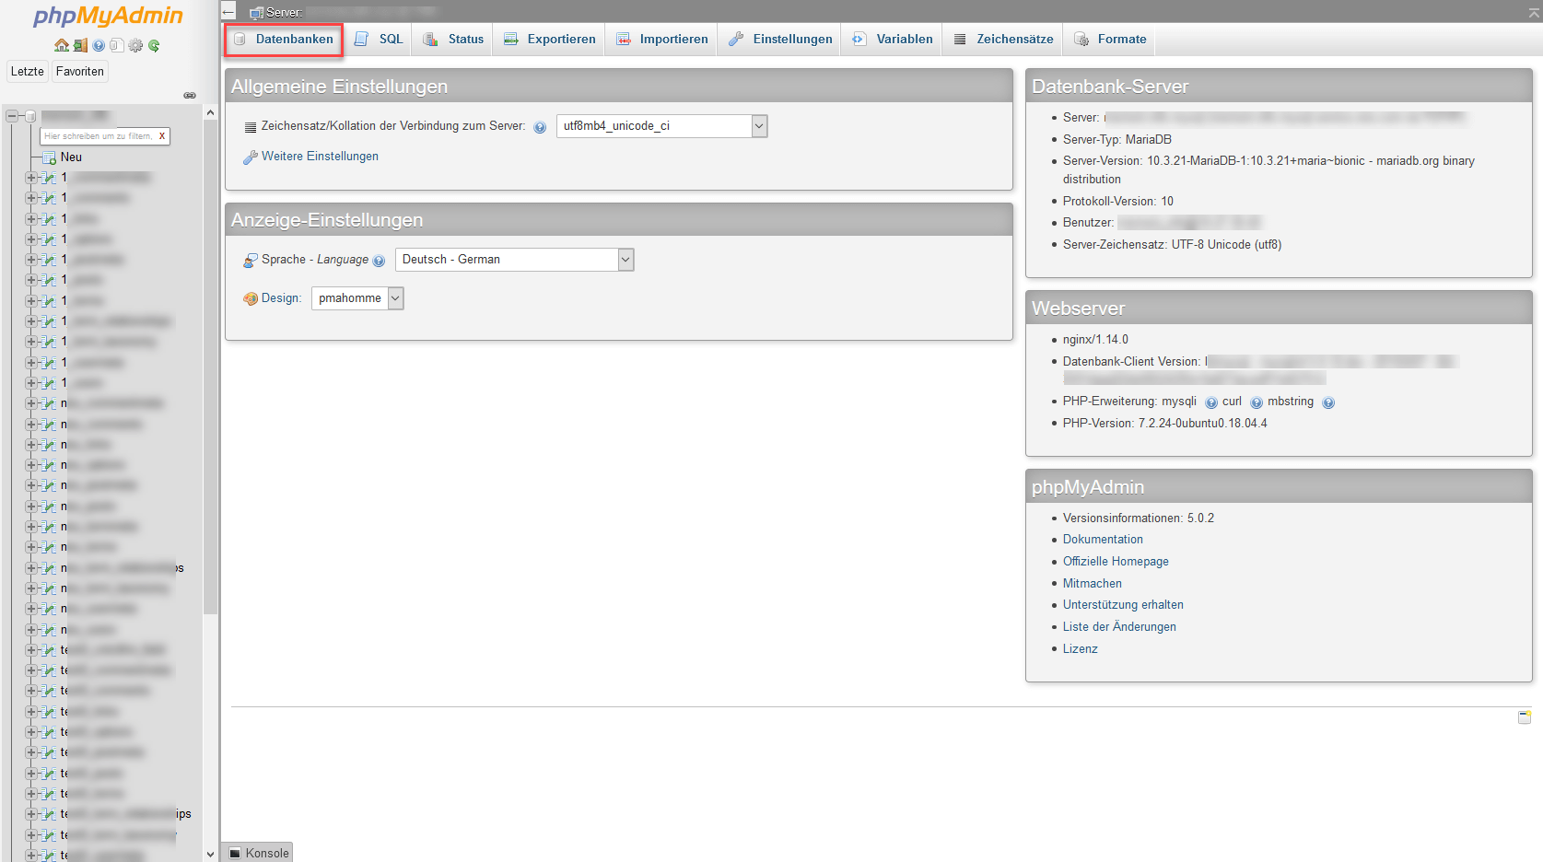Switch to the SQL tab
Viewport: 1543px width, 862px height.
coord(380,40)
